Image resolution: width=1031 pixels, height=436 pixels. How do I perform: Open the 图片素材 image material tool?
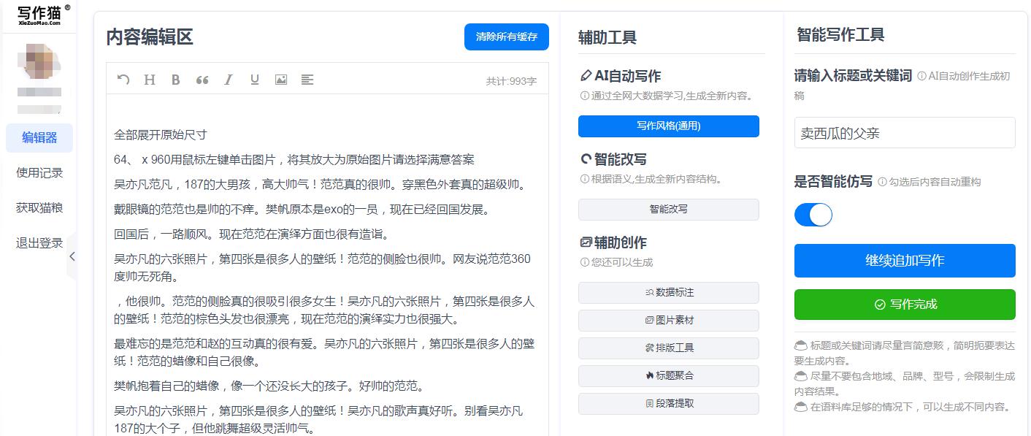point(668,321)
